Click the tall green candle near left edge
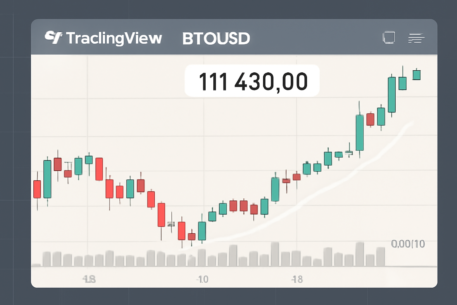 pos(47,179)
